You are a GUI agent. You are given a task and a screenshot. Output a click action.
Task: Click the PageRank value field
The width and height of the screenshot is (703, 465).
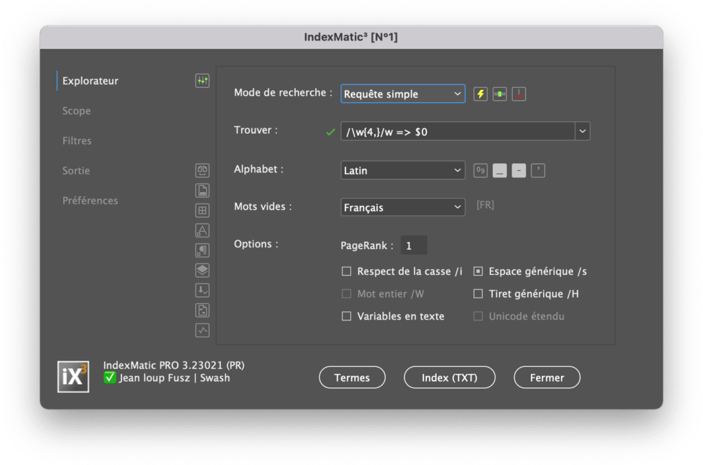coord(413,246)
